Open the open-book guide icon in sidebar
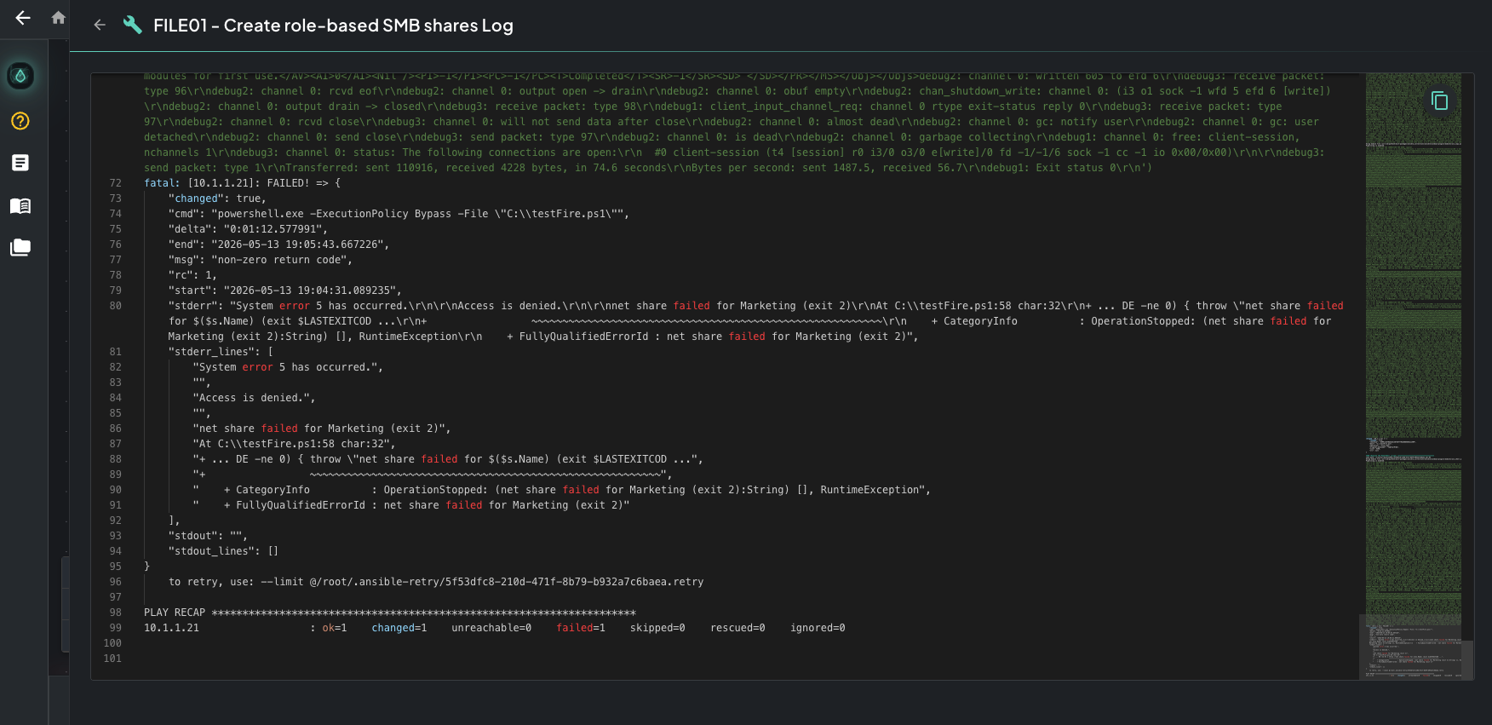The image size is (1492, 725). (20, 205)
